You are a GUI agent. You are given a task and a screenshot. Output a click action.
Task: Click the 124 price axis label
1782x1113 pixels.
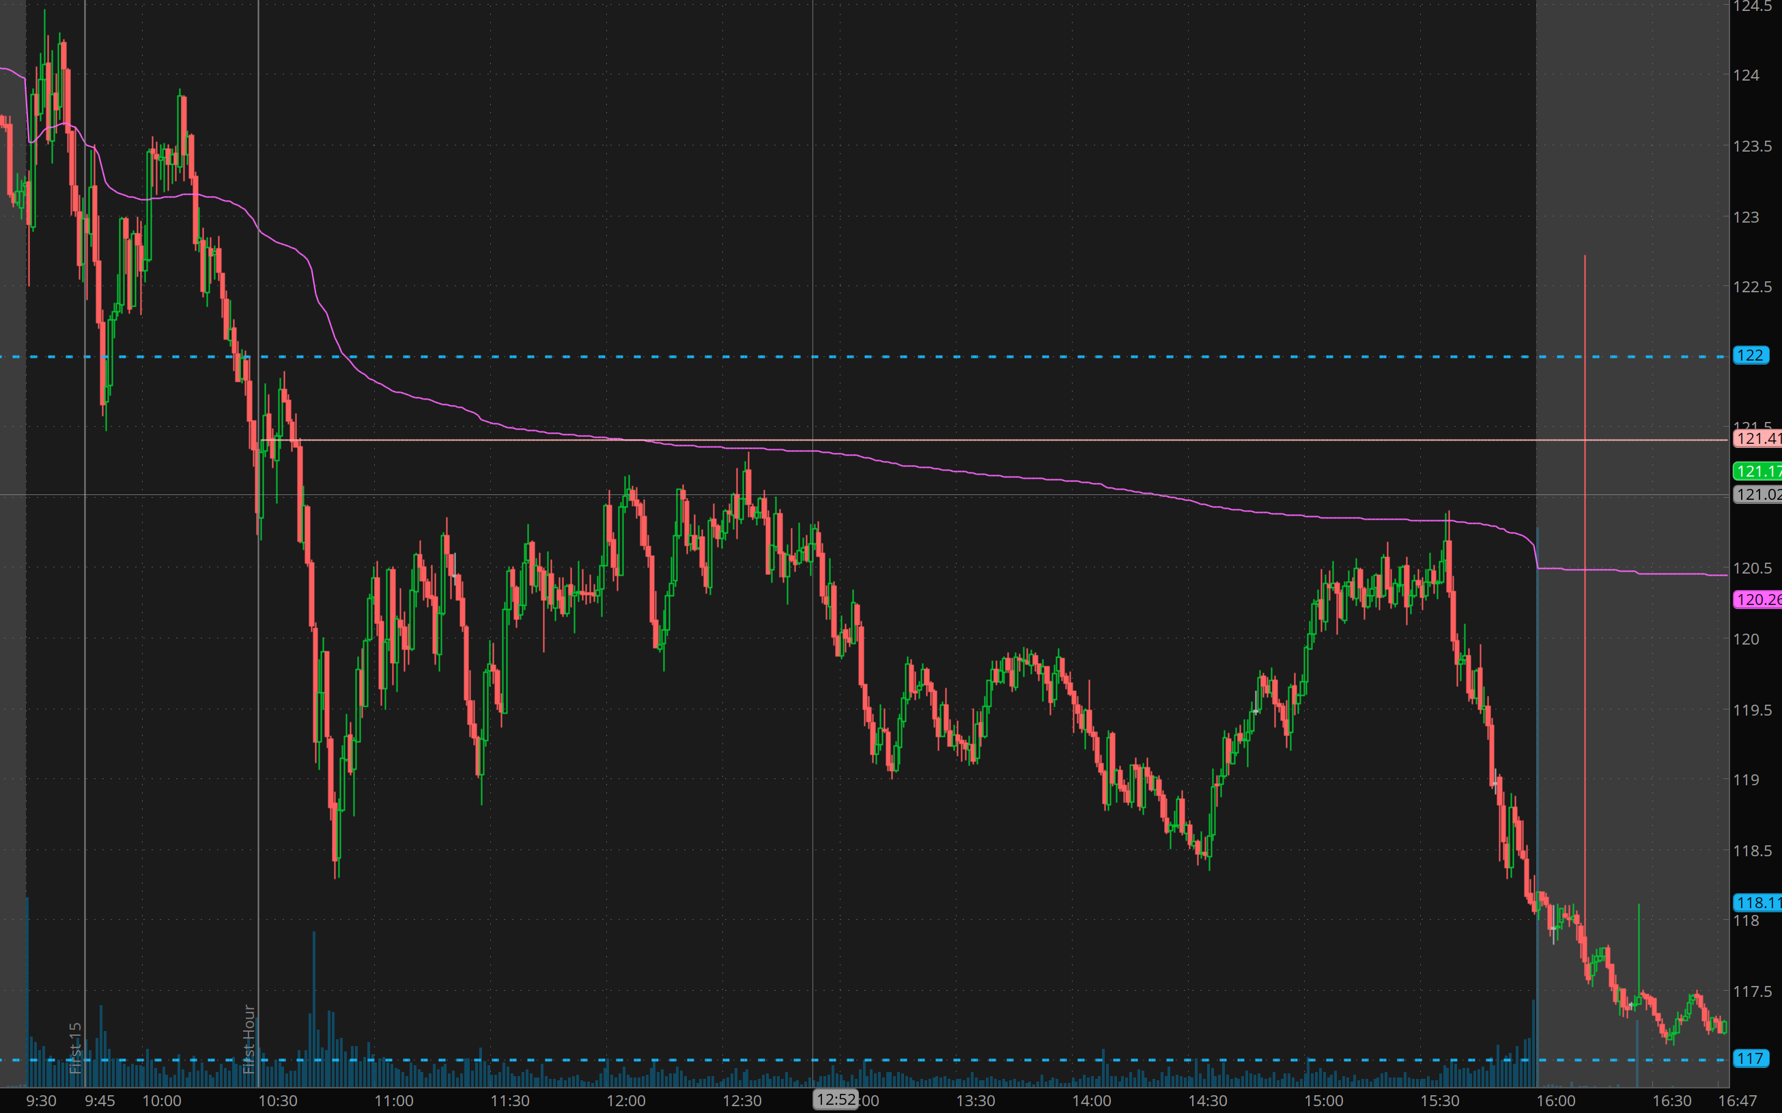[1746, 75]
